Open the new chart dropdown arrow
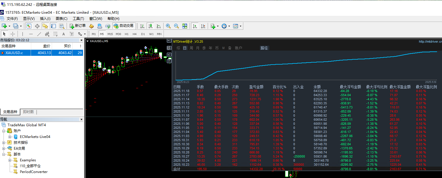This screenshot has height=178, width=442. pyautogui.click(x=9, y=26)
